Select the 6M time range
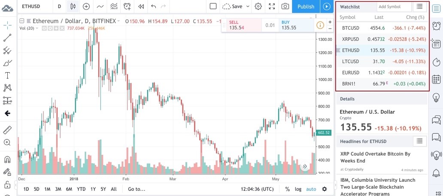 [x=69, y=189]
